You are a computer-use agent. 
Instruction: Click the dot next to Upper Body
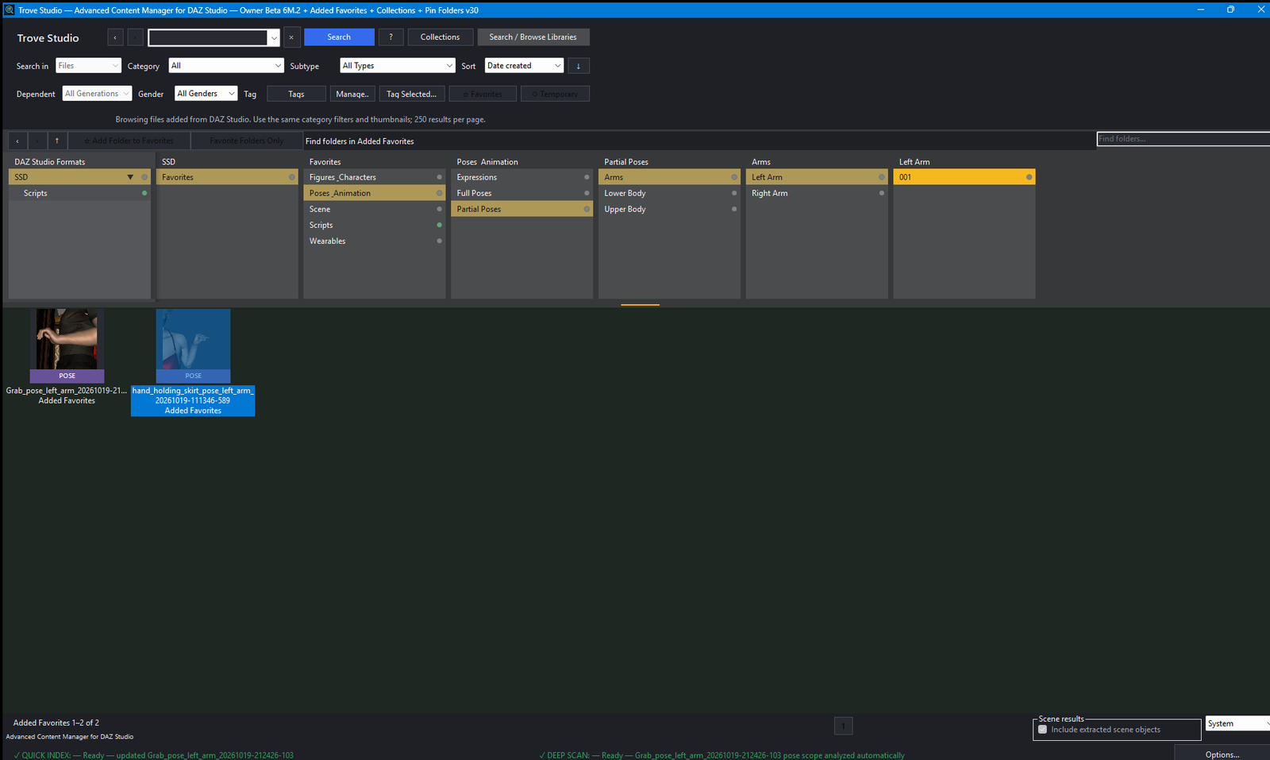[x=734, y=209]
